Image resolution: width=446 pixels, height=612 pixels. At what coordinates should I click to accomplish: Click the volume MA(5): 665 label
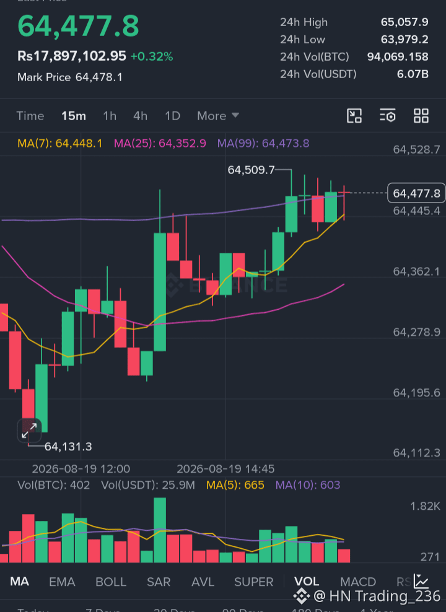pyautogui.click(x=235, y=485)
